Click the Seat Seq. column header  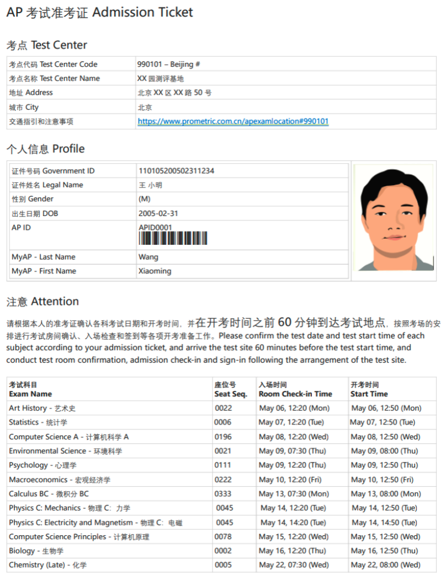coord(231,394)
